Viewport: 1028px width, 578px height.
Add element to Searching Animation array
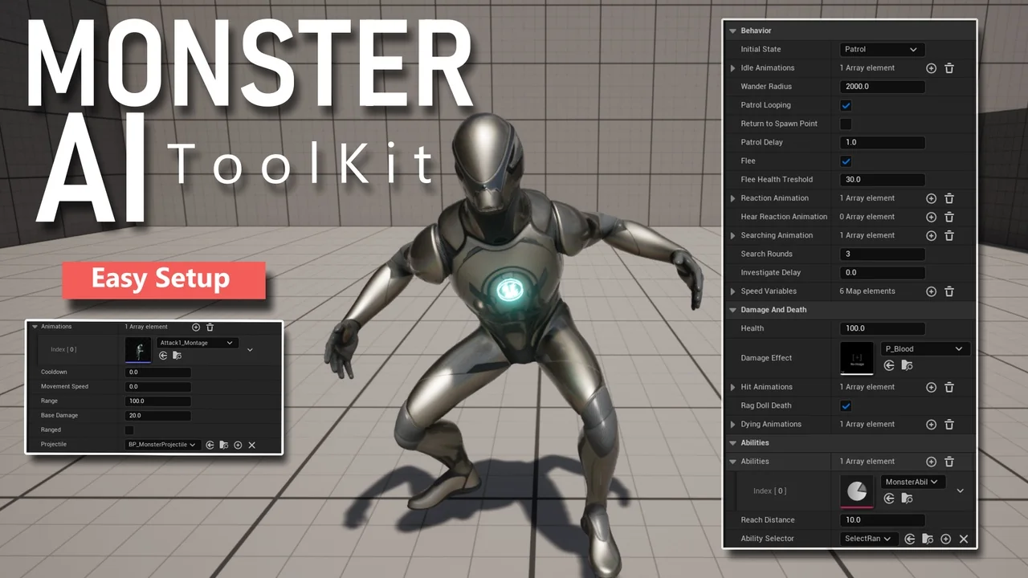coord(931,235)
